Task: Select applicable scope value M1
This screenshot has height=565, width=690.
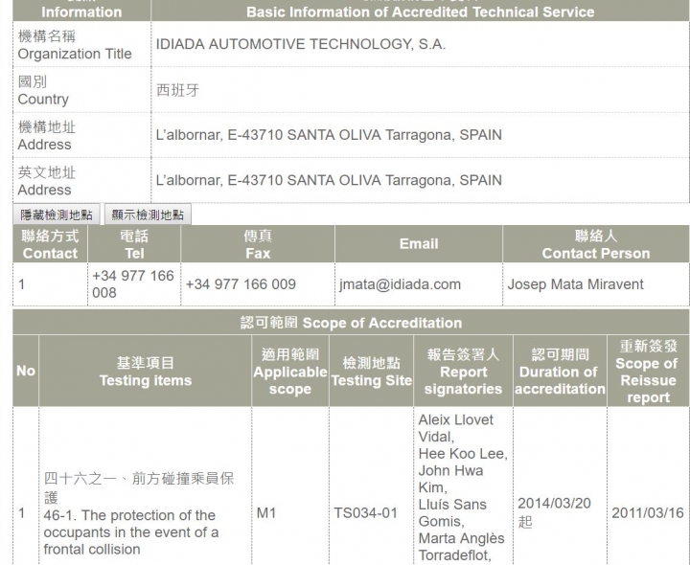Action: click(265, 513)
